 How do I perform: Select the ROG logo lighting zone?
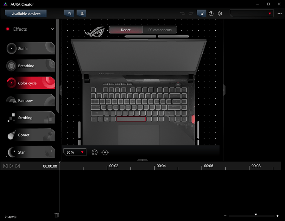[x=95, y=32]
